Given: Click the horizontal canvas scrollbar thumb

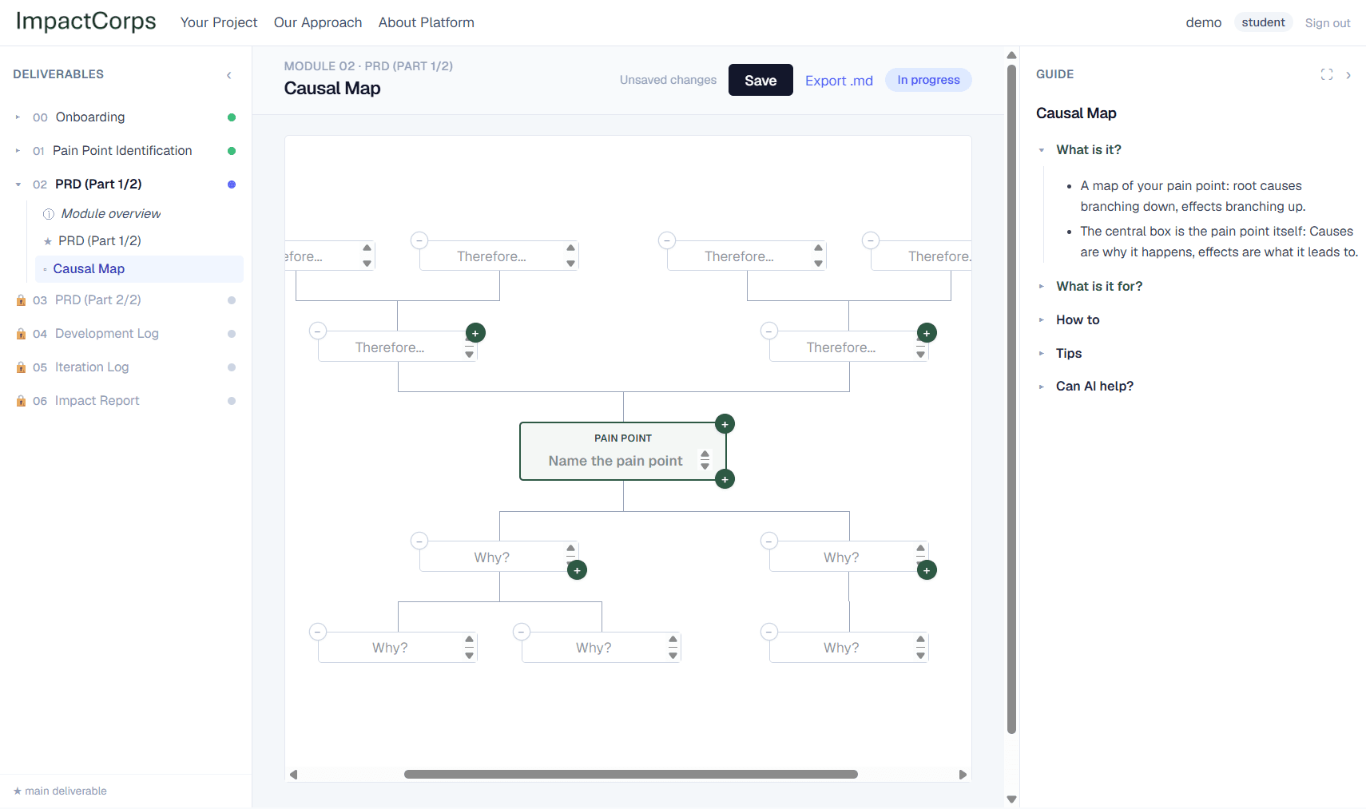Looking at the screenshot, I should (x=631, y=774).
